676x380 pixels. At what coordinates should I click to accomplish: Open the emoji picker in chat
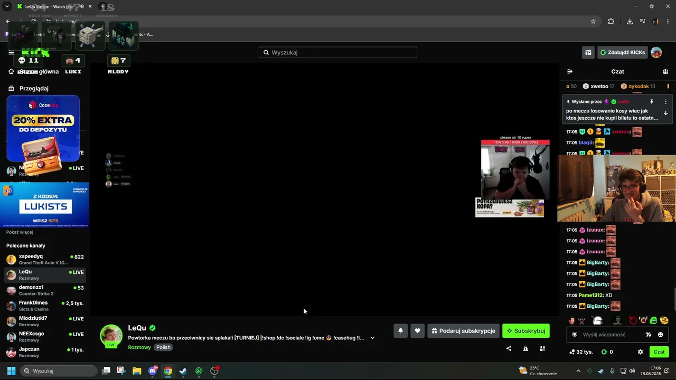coord(661,335)
